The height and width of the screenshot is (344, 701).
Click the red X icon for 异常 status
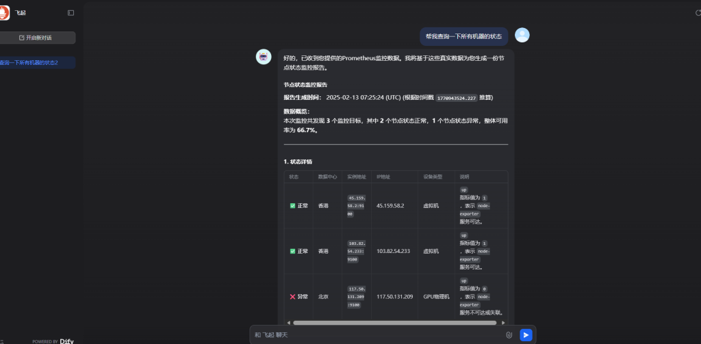point(292,297)
